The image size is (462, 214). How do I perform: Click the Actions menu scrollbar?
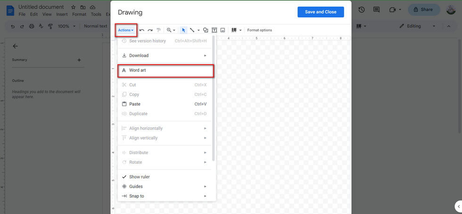coord(214,99)
